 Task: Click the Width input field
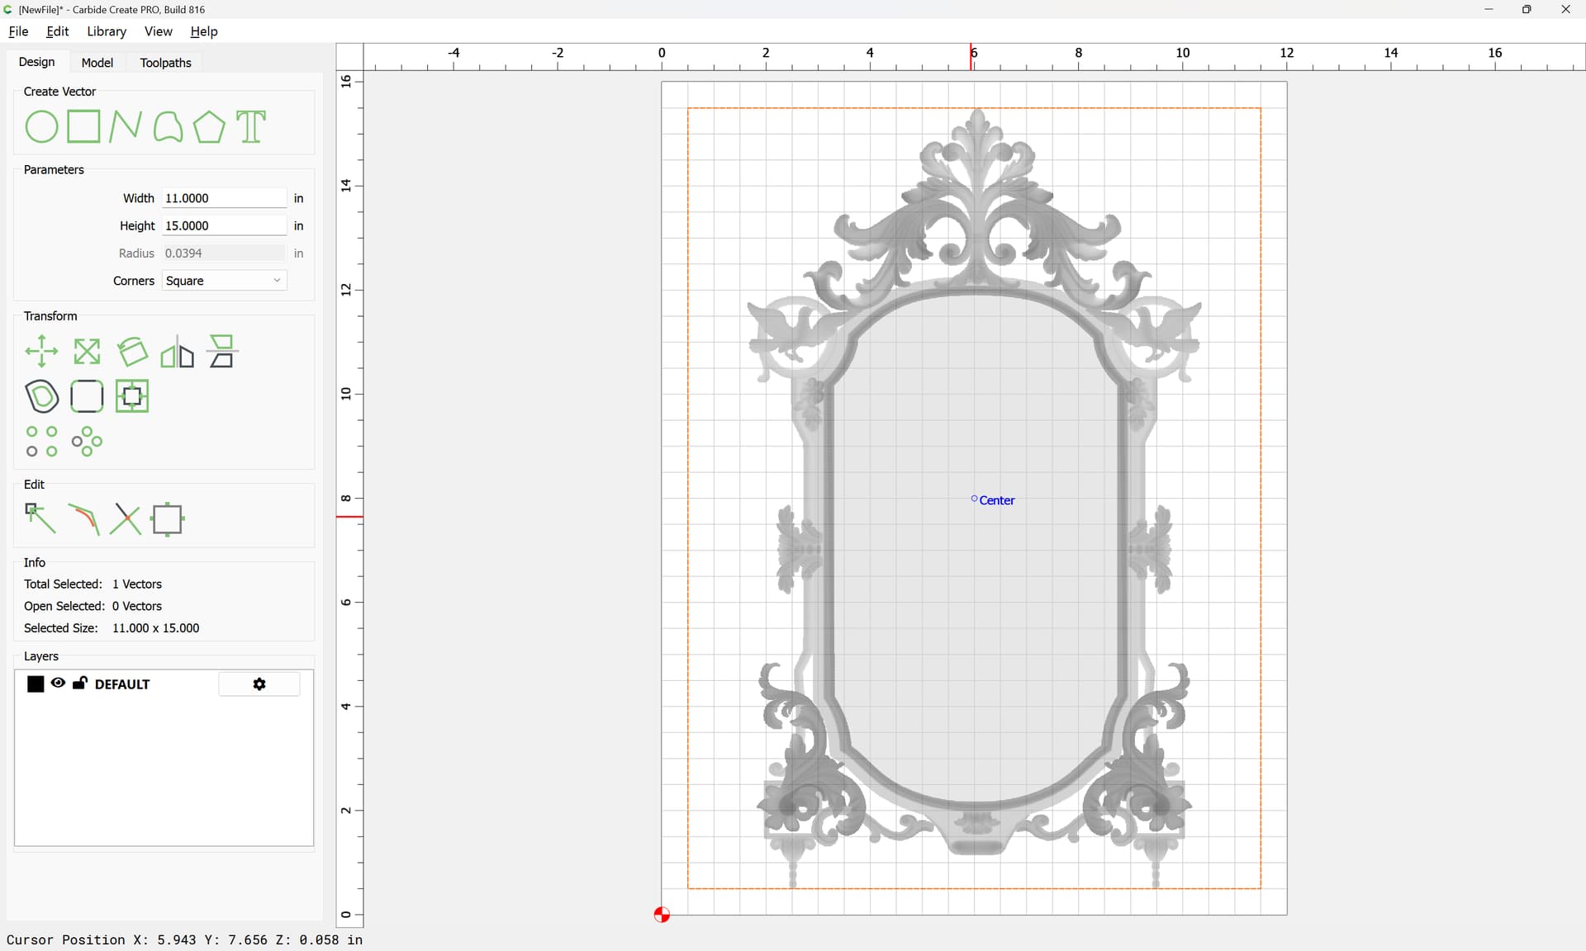click(224, 198)
